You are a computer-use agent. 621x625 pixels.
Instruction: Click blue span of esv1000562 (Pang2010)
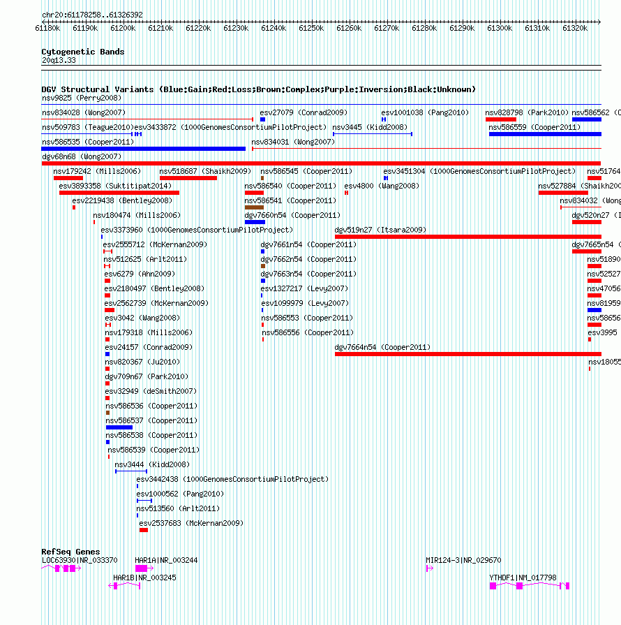(x=144, y=501)
